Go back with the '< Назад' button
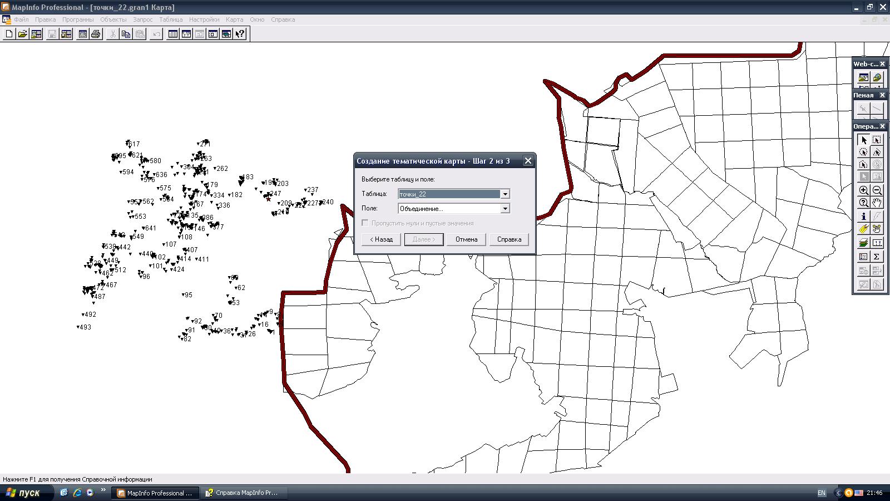This screenshot has width=890, height=501. tap(381, 239)
